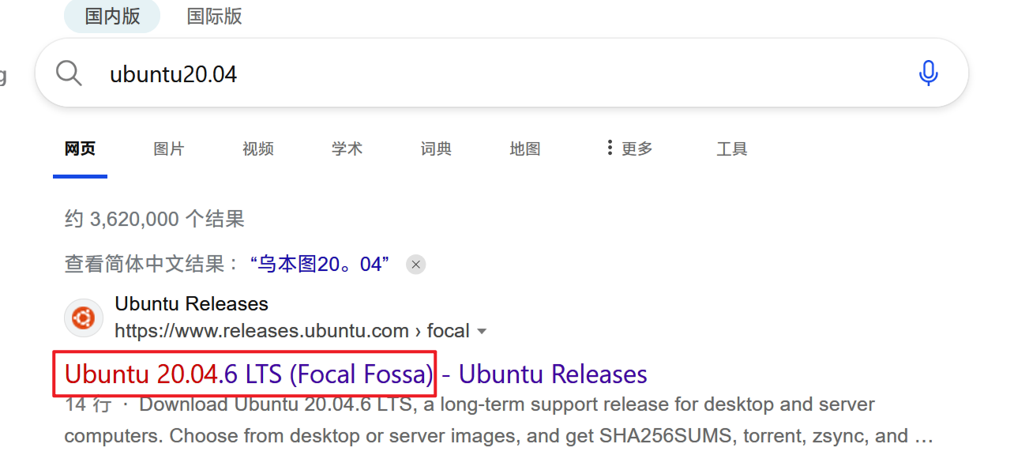
Task: View the 地图 tab
Action: tap(525, 149)
